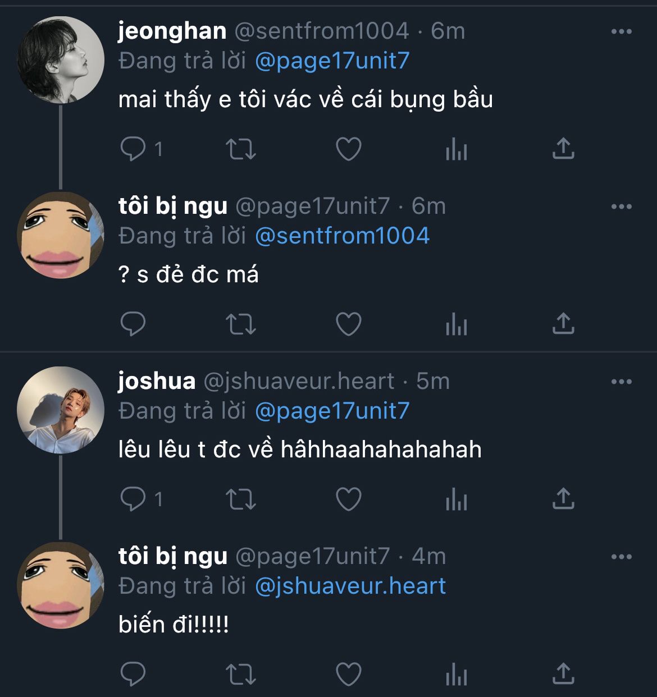Share joshua's "lêu lêu" tweet
Screen dimensions: 657x697
tap(563, 498)
